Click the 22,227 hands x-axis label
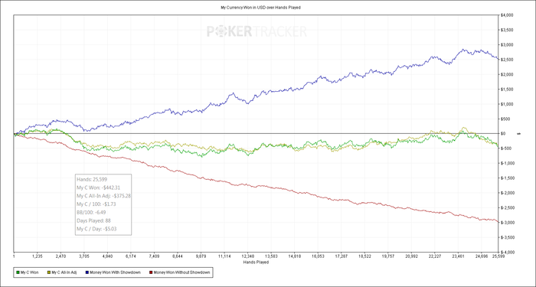The image size is (536, 287). tap(435, 256)
